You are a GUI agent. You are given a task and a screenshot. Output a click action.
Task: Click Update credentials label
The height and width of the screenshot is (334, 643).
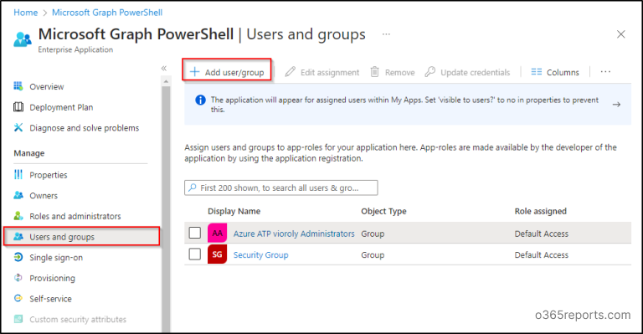coord(476,73)
